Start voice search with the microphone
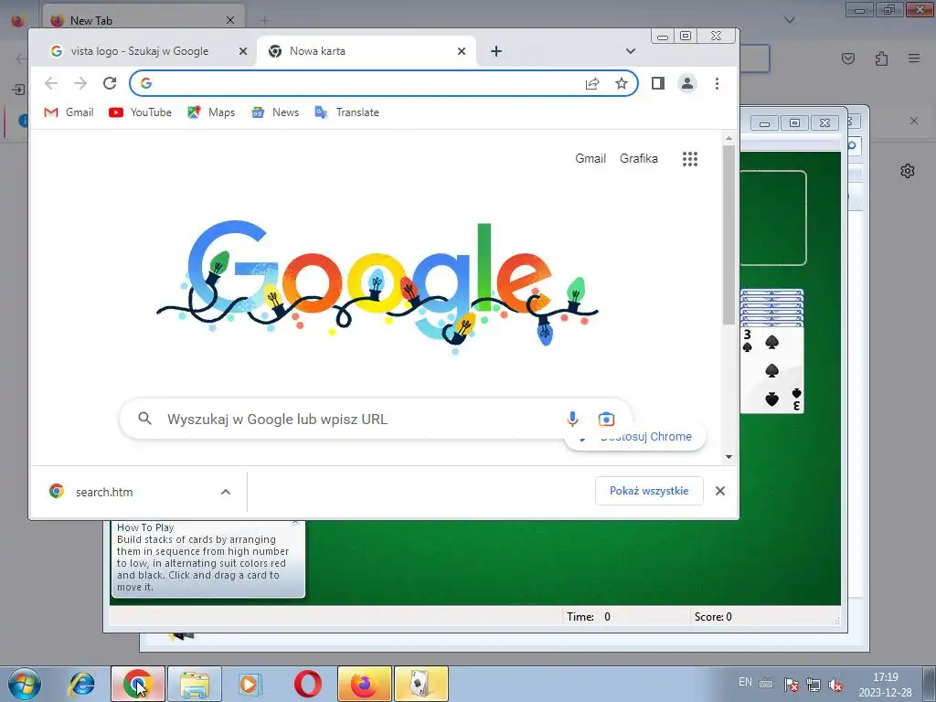936x702 pixels. click(572, 419)
